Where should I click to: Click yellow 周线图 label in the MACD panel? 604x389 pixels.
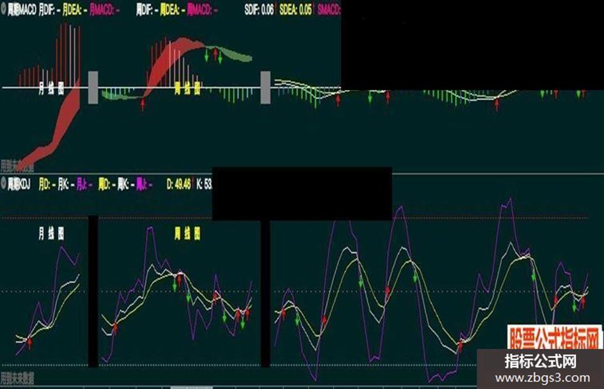click(187, 88)
